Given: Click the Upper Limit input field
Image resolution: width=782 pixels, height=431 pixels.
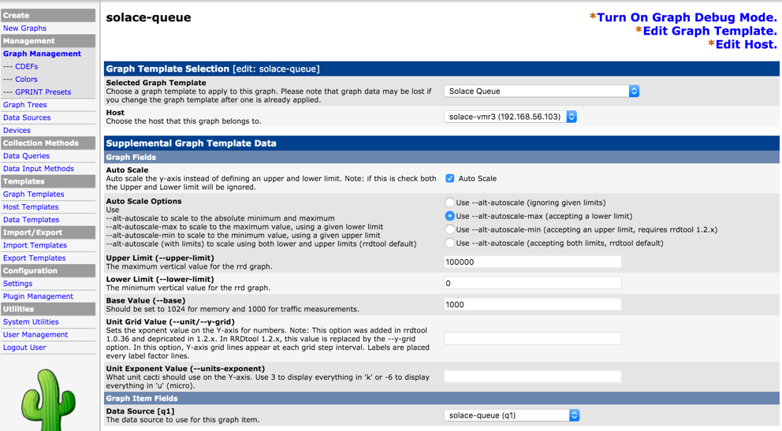Looking at the screenshot, I should click(532, 262).
